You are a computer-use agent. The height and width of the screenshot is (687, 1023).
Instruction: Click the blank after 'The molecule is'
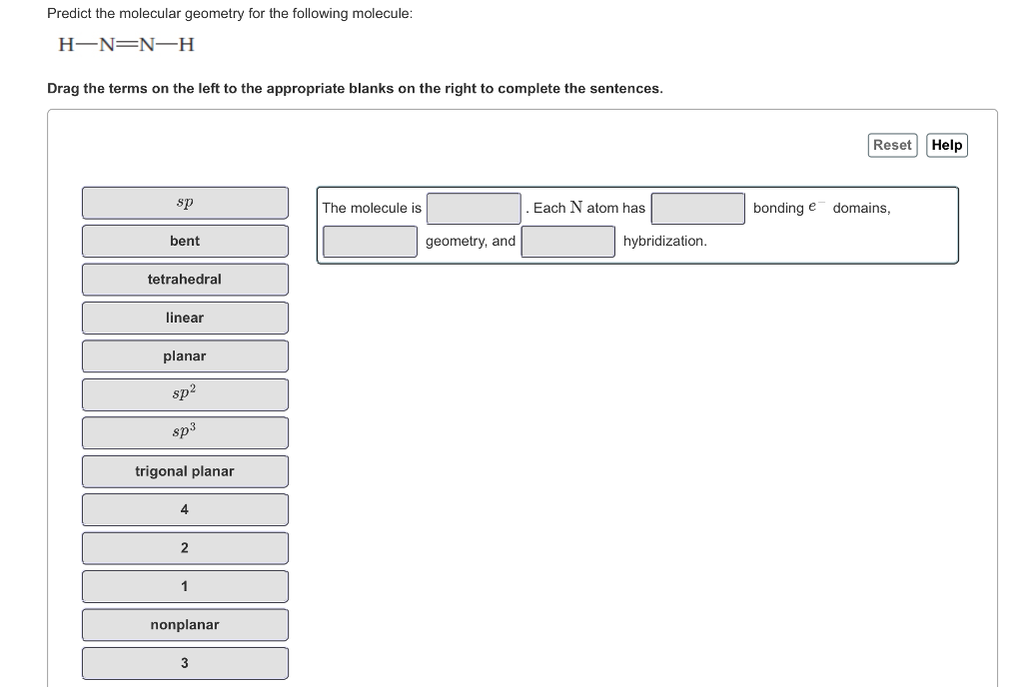pyautogui.click(x=474, y=208)
